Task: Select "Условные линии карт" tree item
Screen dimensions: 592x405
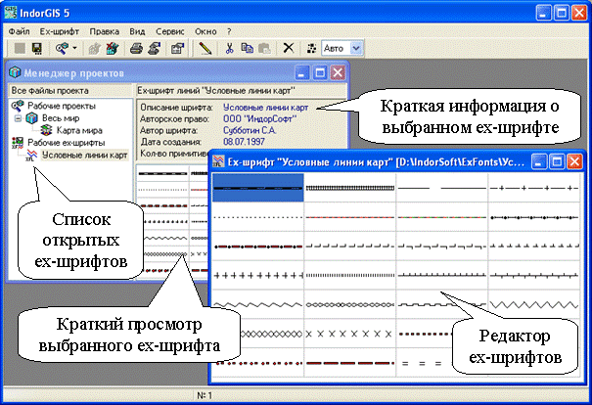Action: [x=84, y=155]
